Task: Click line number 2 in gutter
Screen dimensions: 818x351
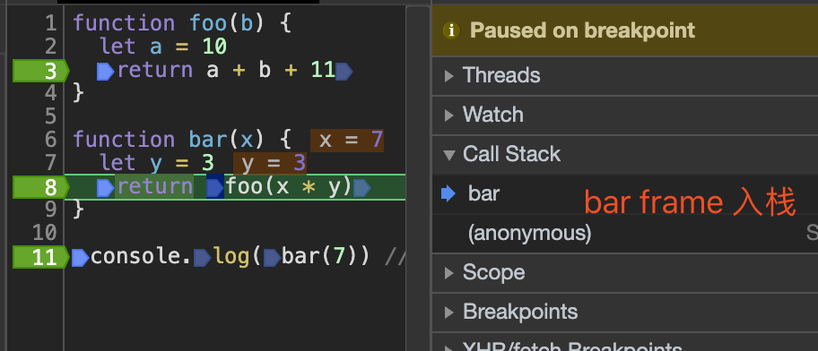Action: [x=50, y=47]
